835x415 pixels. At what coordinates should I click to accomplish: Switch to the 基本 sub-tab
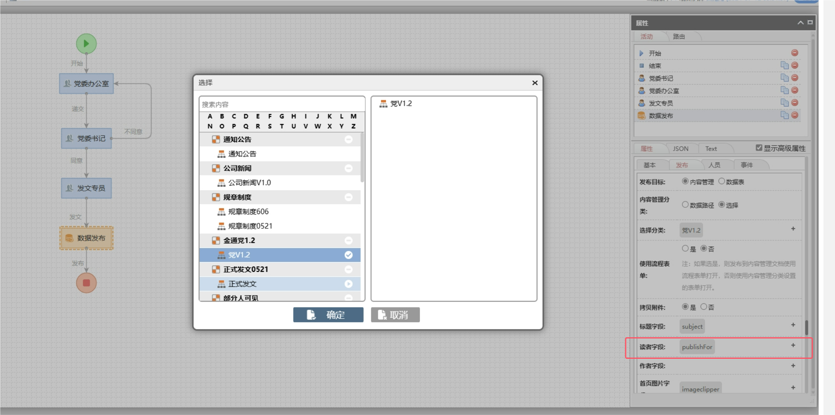650,165
